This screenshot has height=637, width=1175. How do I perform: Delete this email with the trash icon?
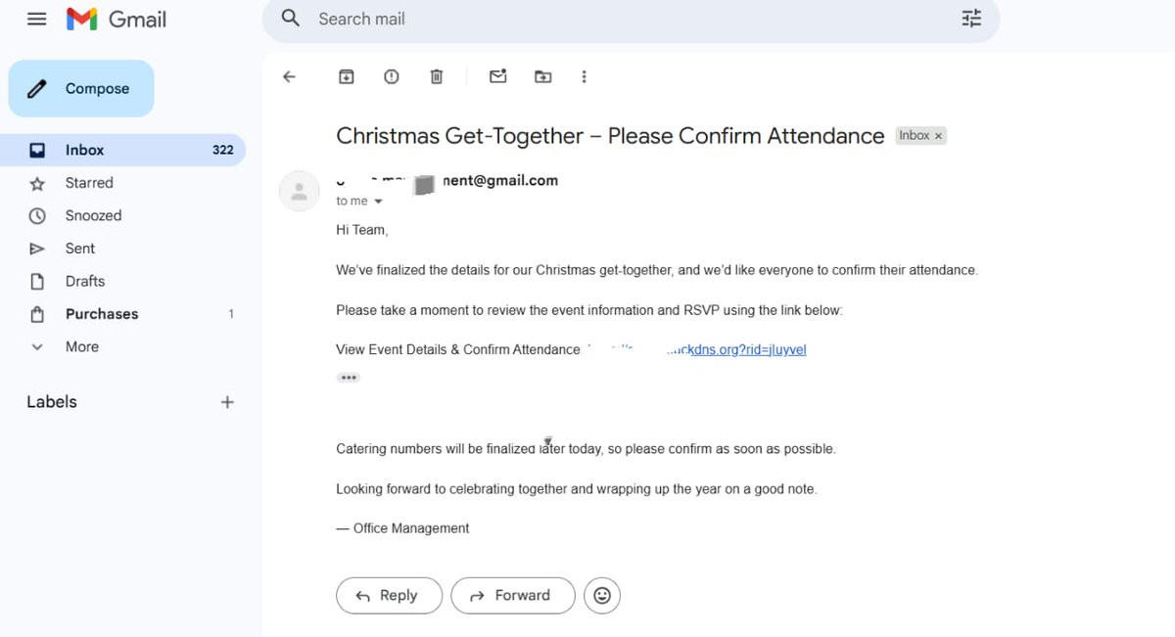click(437, 76)
